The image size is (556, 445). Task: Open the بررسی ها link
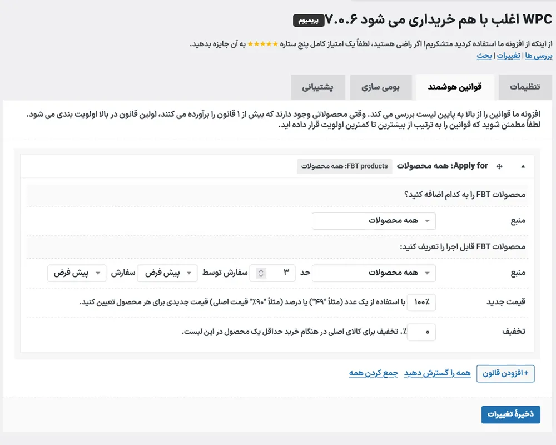tap(538, 56)
